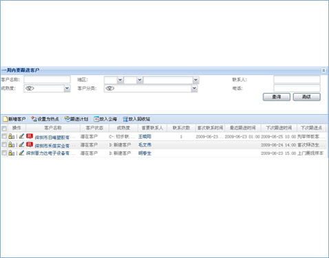Click into the 客户名称 customer name input field
Image resolution: width=329 pixels, height=258 pixels.
pyautogui.click(x=47, y=80)
